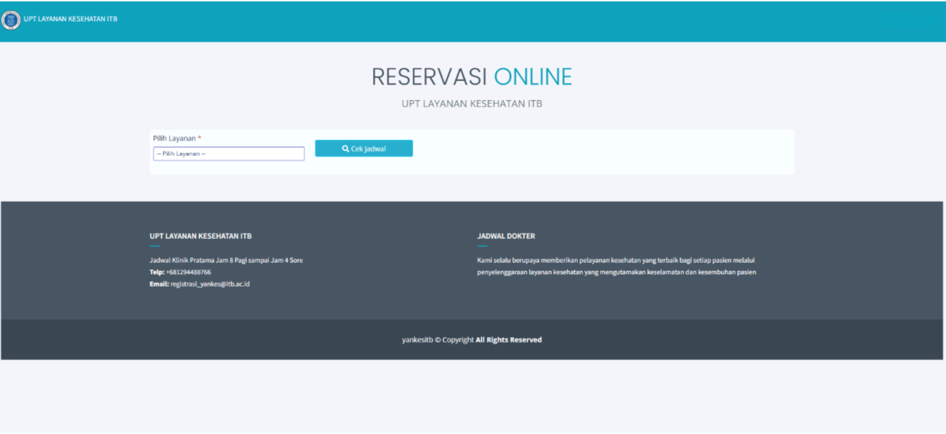
Task: Click the magnifier icon inside Cek Jadwal button
Action: (346, 148)
